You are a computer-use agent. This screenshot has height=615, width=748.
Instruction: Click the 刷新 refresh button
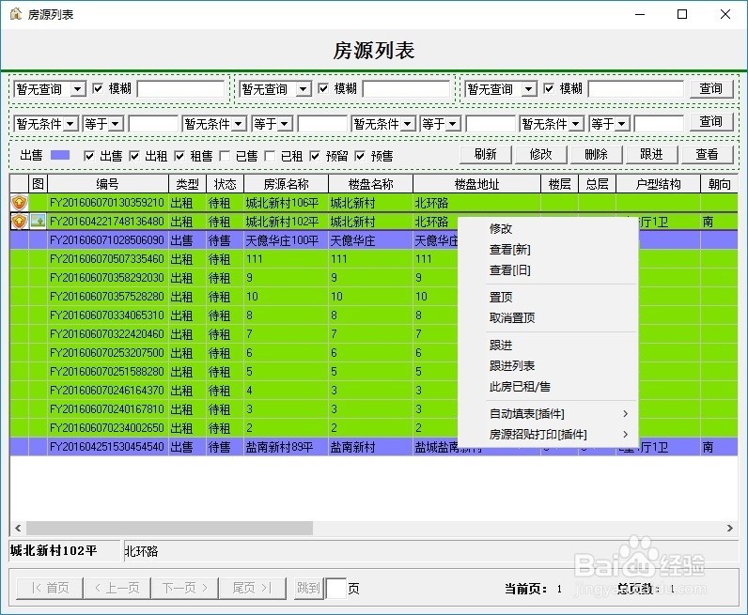coord(486,155)
